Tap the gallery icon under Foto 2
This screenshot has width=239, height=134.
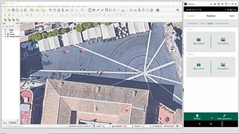[223, 65]
